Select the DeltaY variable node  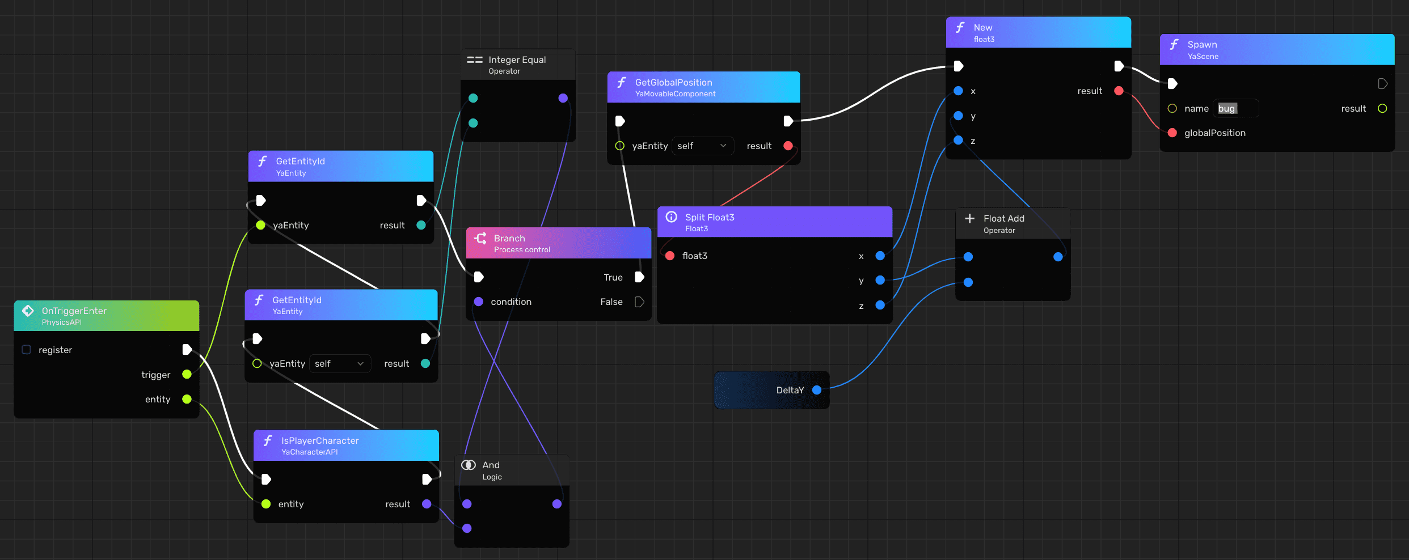[771, 390]
